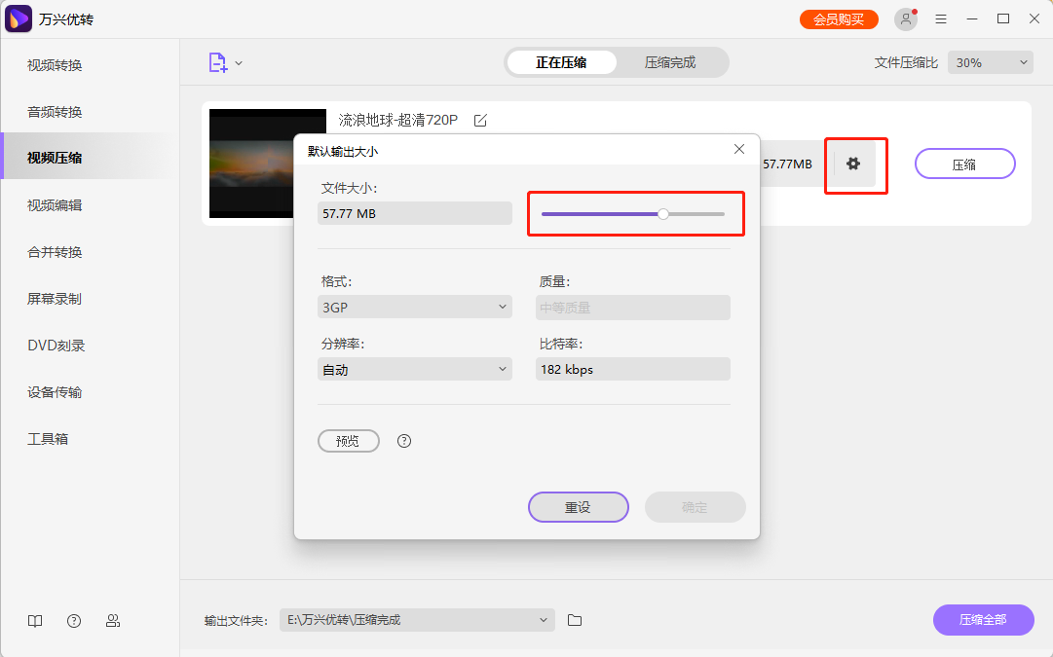Click the add files icon in the toolbar
The height and width of the screenshot is (657, 1053).
[216, 60]
